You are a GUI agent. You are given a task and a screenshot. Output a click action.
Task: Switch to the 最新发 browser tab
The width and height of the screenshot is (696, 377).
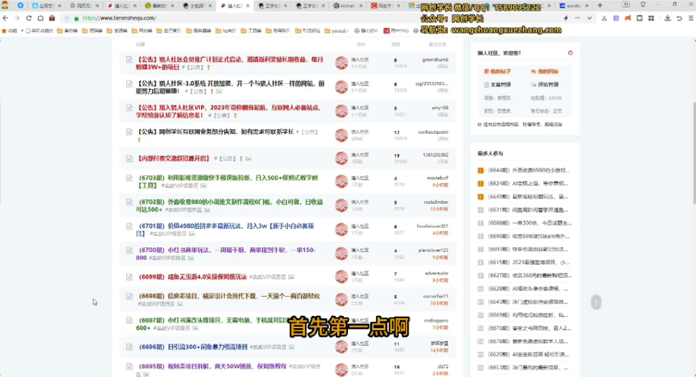click(x=159, y=5)
